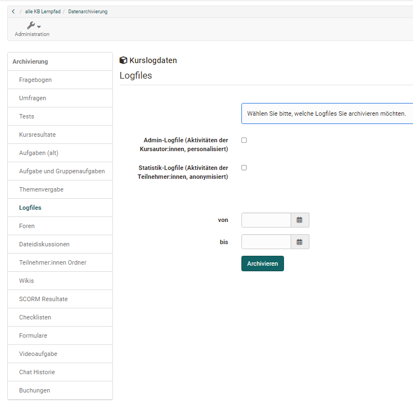
Task: Open Kursresultate archiving
Action: click(x=38, y=135)
